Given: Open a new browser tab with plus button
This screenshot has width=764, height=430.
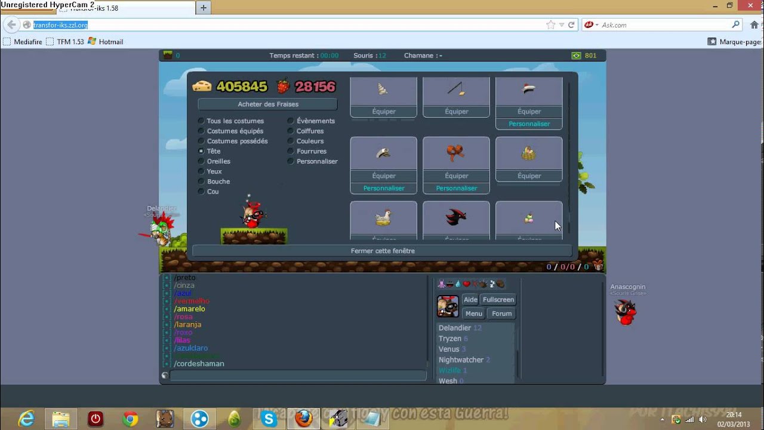Looking at the screenshot, I should 204,8.
